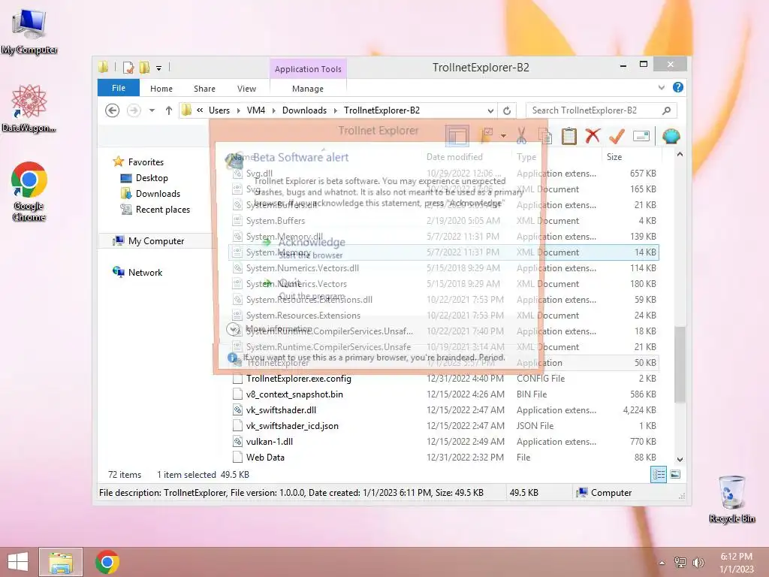Click the Rename toolbar icon
The width and height of the screenshot is (769, 577).
641,136
